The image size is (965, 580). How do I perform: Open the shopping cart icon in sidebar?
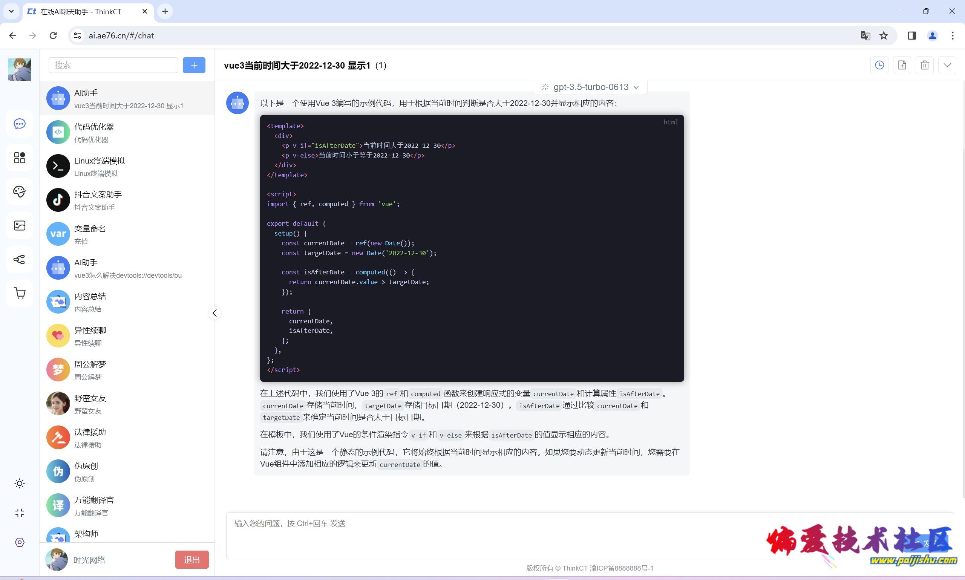(x=20, y=293)
